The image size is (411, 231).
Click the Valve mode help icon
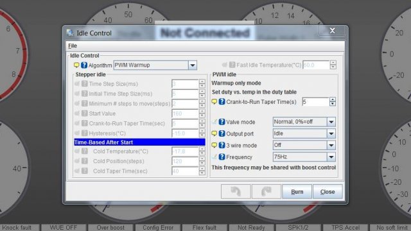click(x=222, y=122)
